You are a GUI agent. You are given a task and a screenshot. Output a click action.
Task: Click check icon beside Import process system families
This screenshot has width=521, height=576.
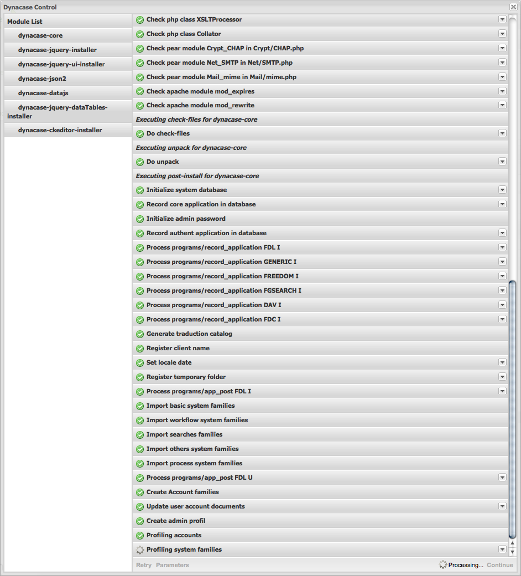(140, 464)
